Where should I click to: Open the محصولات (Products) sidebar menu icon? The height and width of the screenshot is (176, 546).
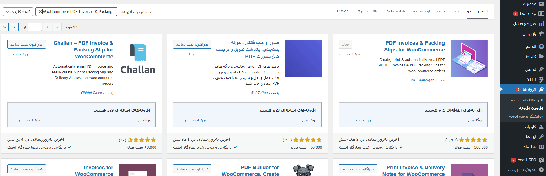(x=541, y=4)
